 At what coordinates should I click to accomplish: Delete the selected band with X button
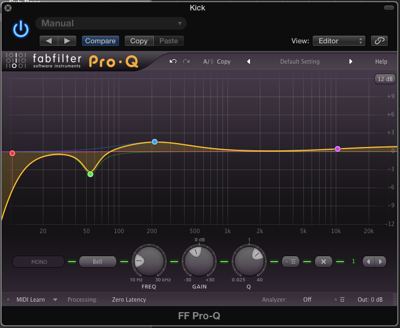324,262
